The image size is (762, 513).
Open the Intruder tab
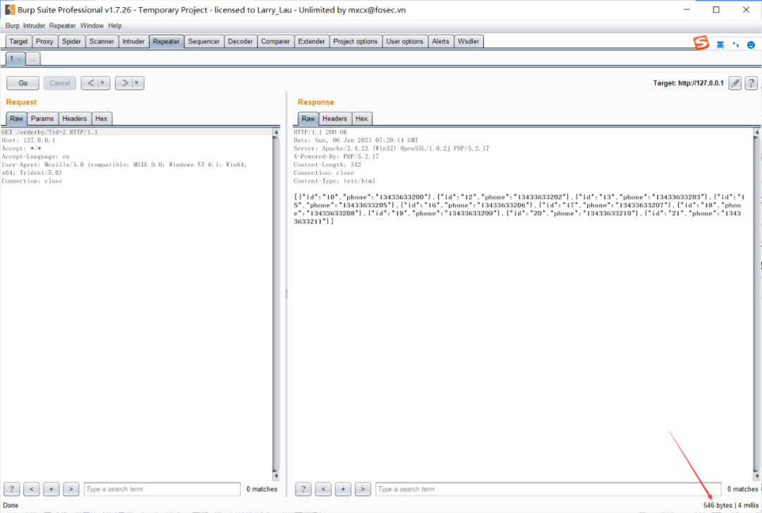(x=133, y=42)
